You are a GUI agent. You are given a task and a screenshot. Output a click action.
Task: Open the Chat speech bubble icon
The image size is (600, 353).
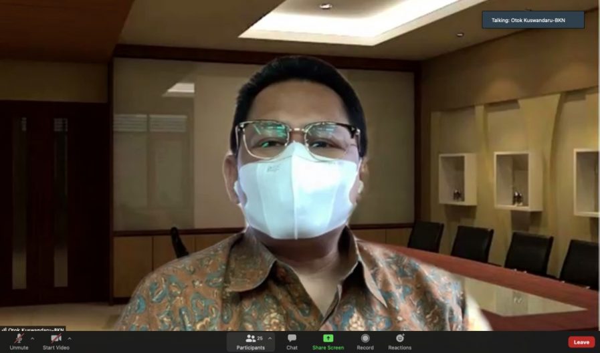pyautogui.click(x=292, y=338)
